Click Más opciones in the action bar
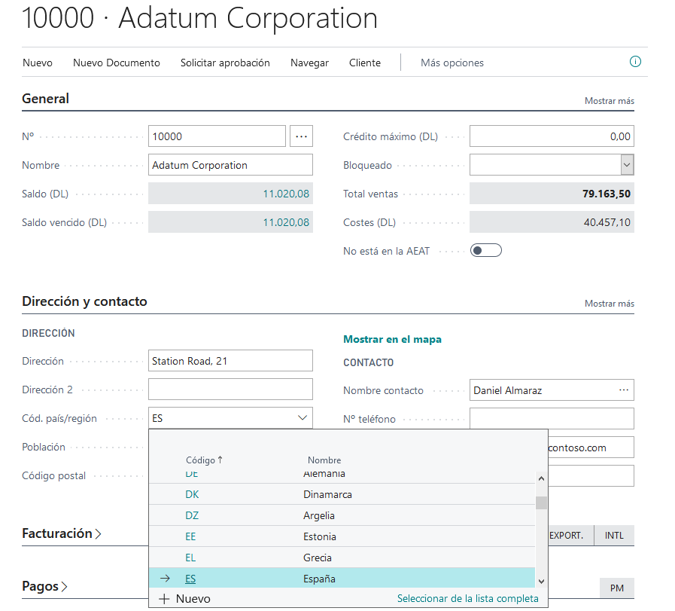This screenshot has width=675, height=611. pyautogui.click(x=452, y=63)
